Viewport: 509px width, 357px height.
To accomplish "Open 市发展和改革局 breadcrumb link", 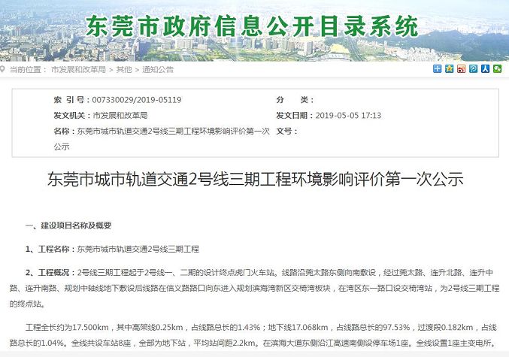I will pyautogui.click(x=78, y=69).
